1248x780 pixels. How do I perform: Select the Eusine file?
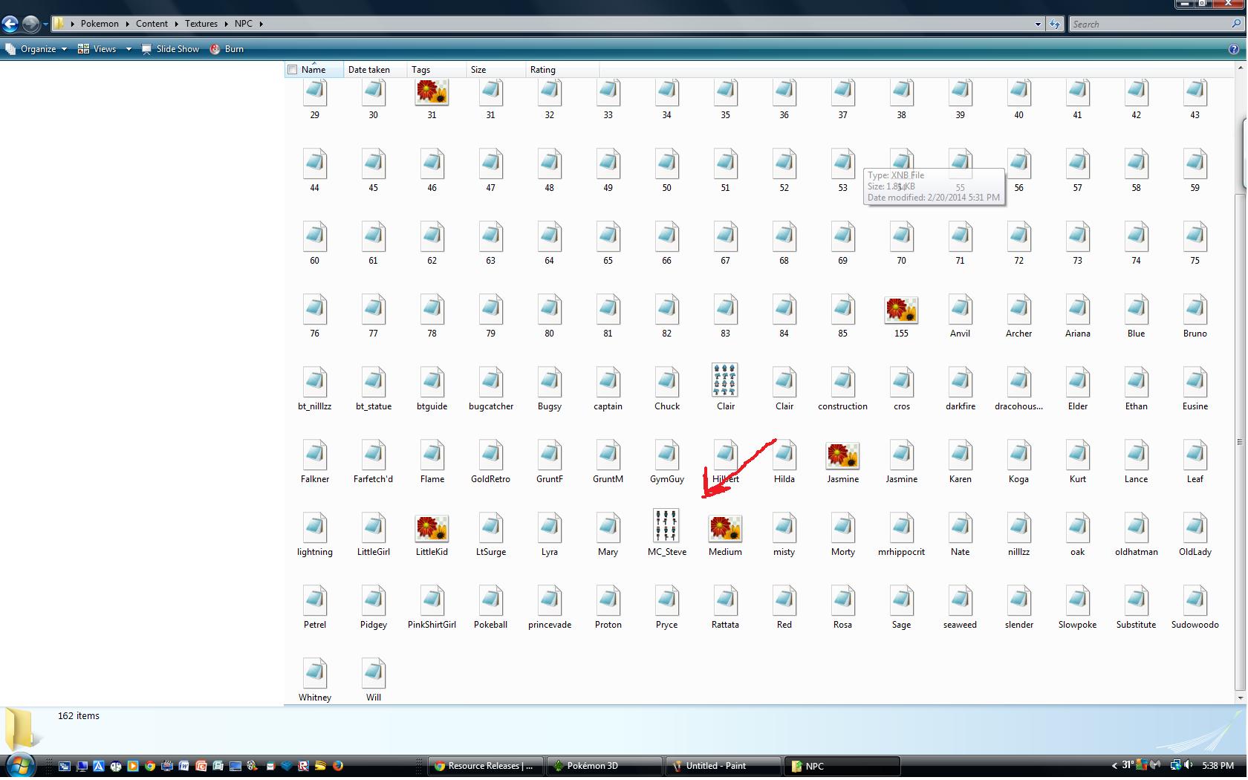click(x=1195, y=387)
